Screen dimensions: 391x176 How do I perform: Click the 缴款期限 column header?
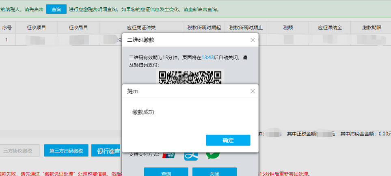[x=372, y=28]
